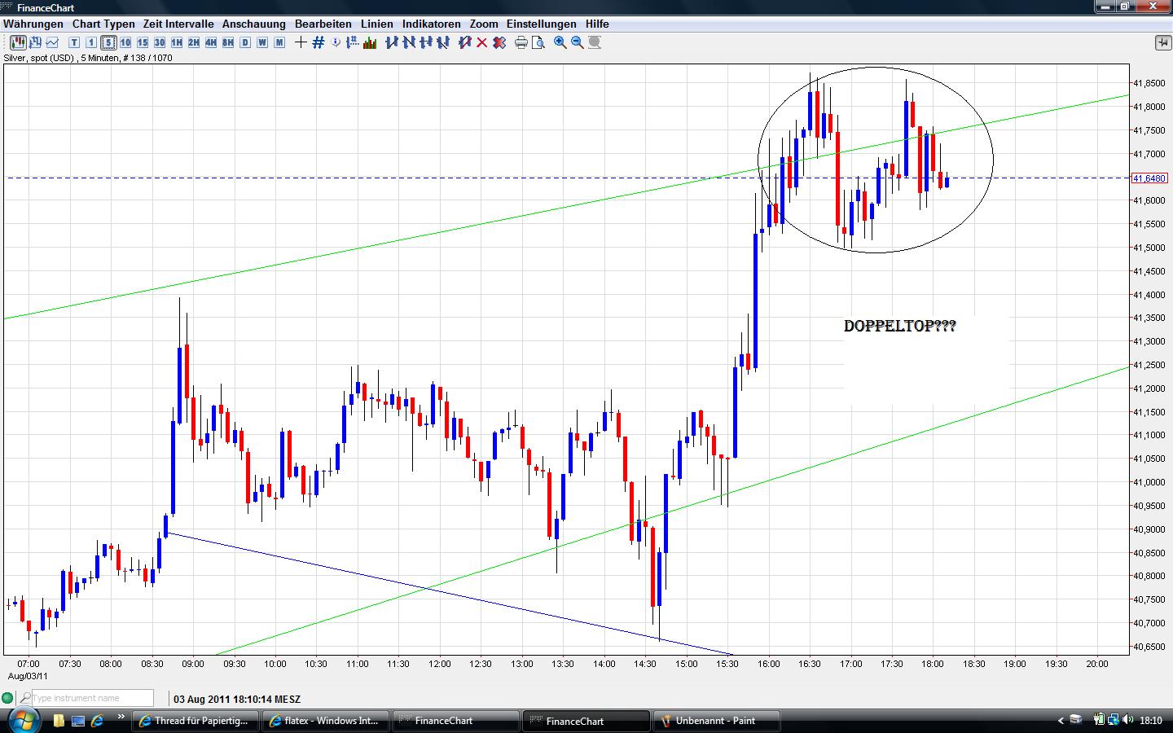Expand quick launch overflow chevron
The image size is (1173, 733).
(121, 718)
